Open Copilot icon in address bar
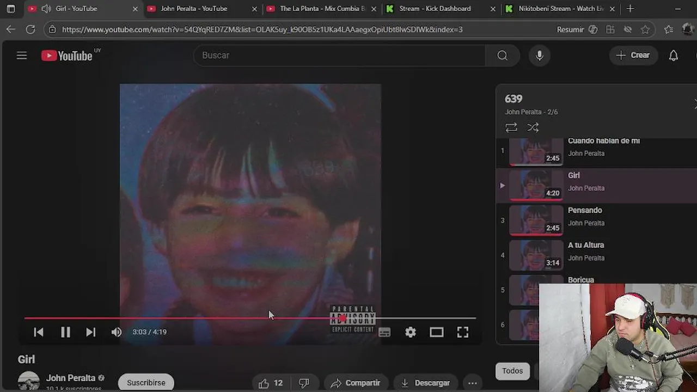This screenshot has width=697, height=392. click(594, 29)
